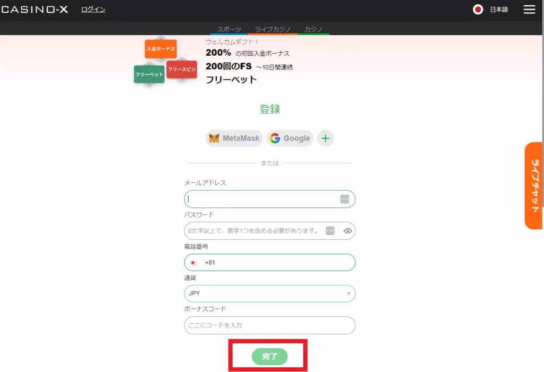Click the orange 入金ボーナス badge
Screen dimensions: 544x372
pos(160,49)
